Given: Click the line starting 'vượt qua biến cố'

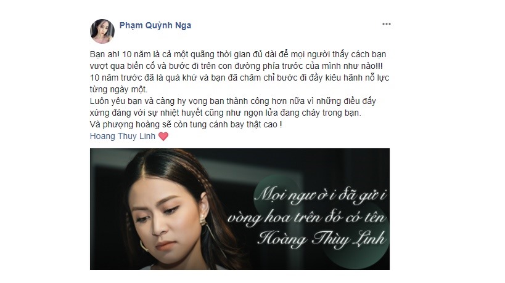Looking at the screenshot, I should [x=236, y=66].
